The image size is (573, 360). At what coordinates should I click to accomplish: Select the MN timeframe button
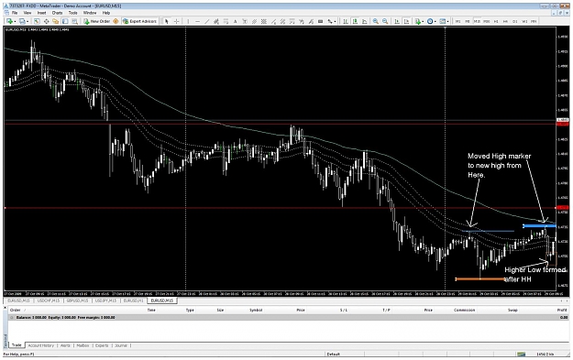pos(534,22)
